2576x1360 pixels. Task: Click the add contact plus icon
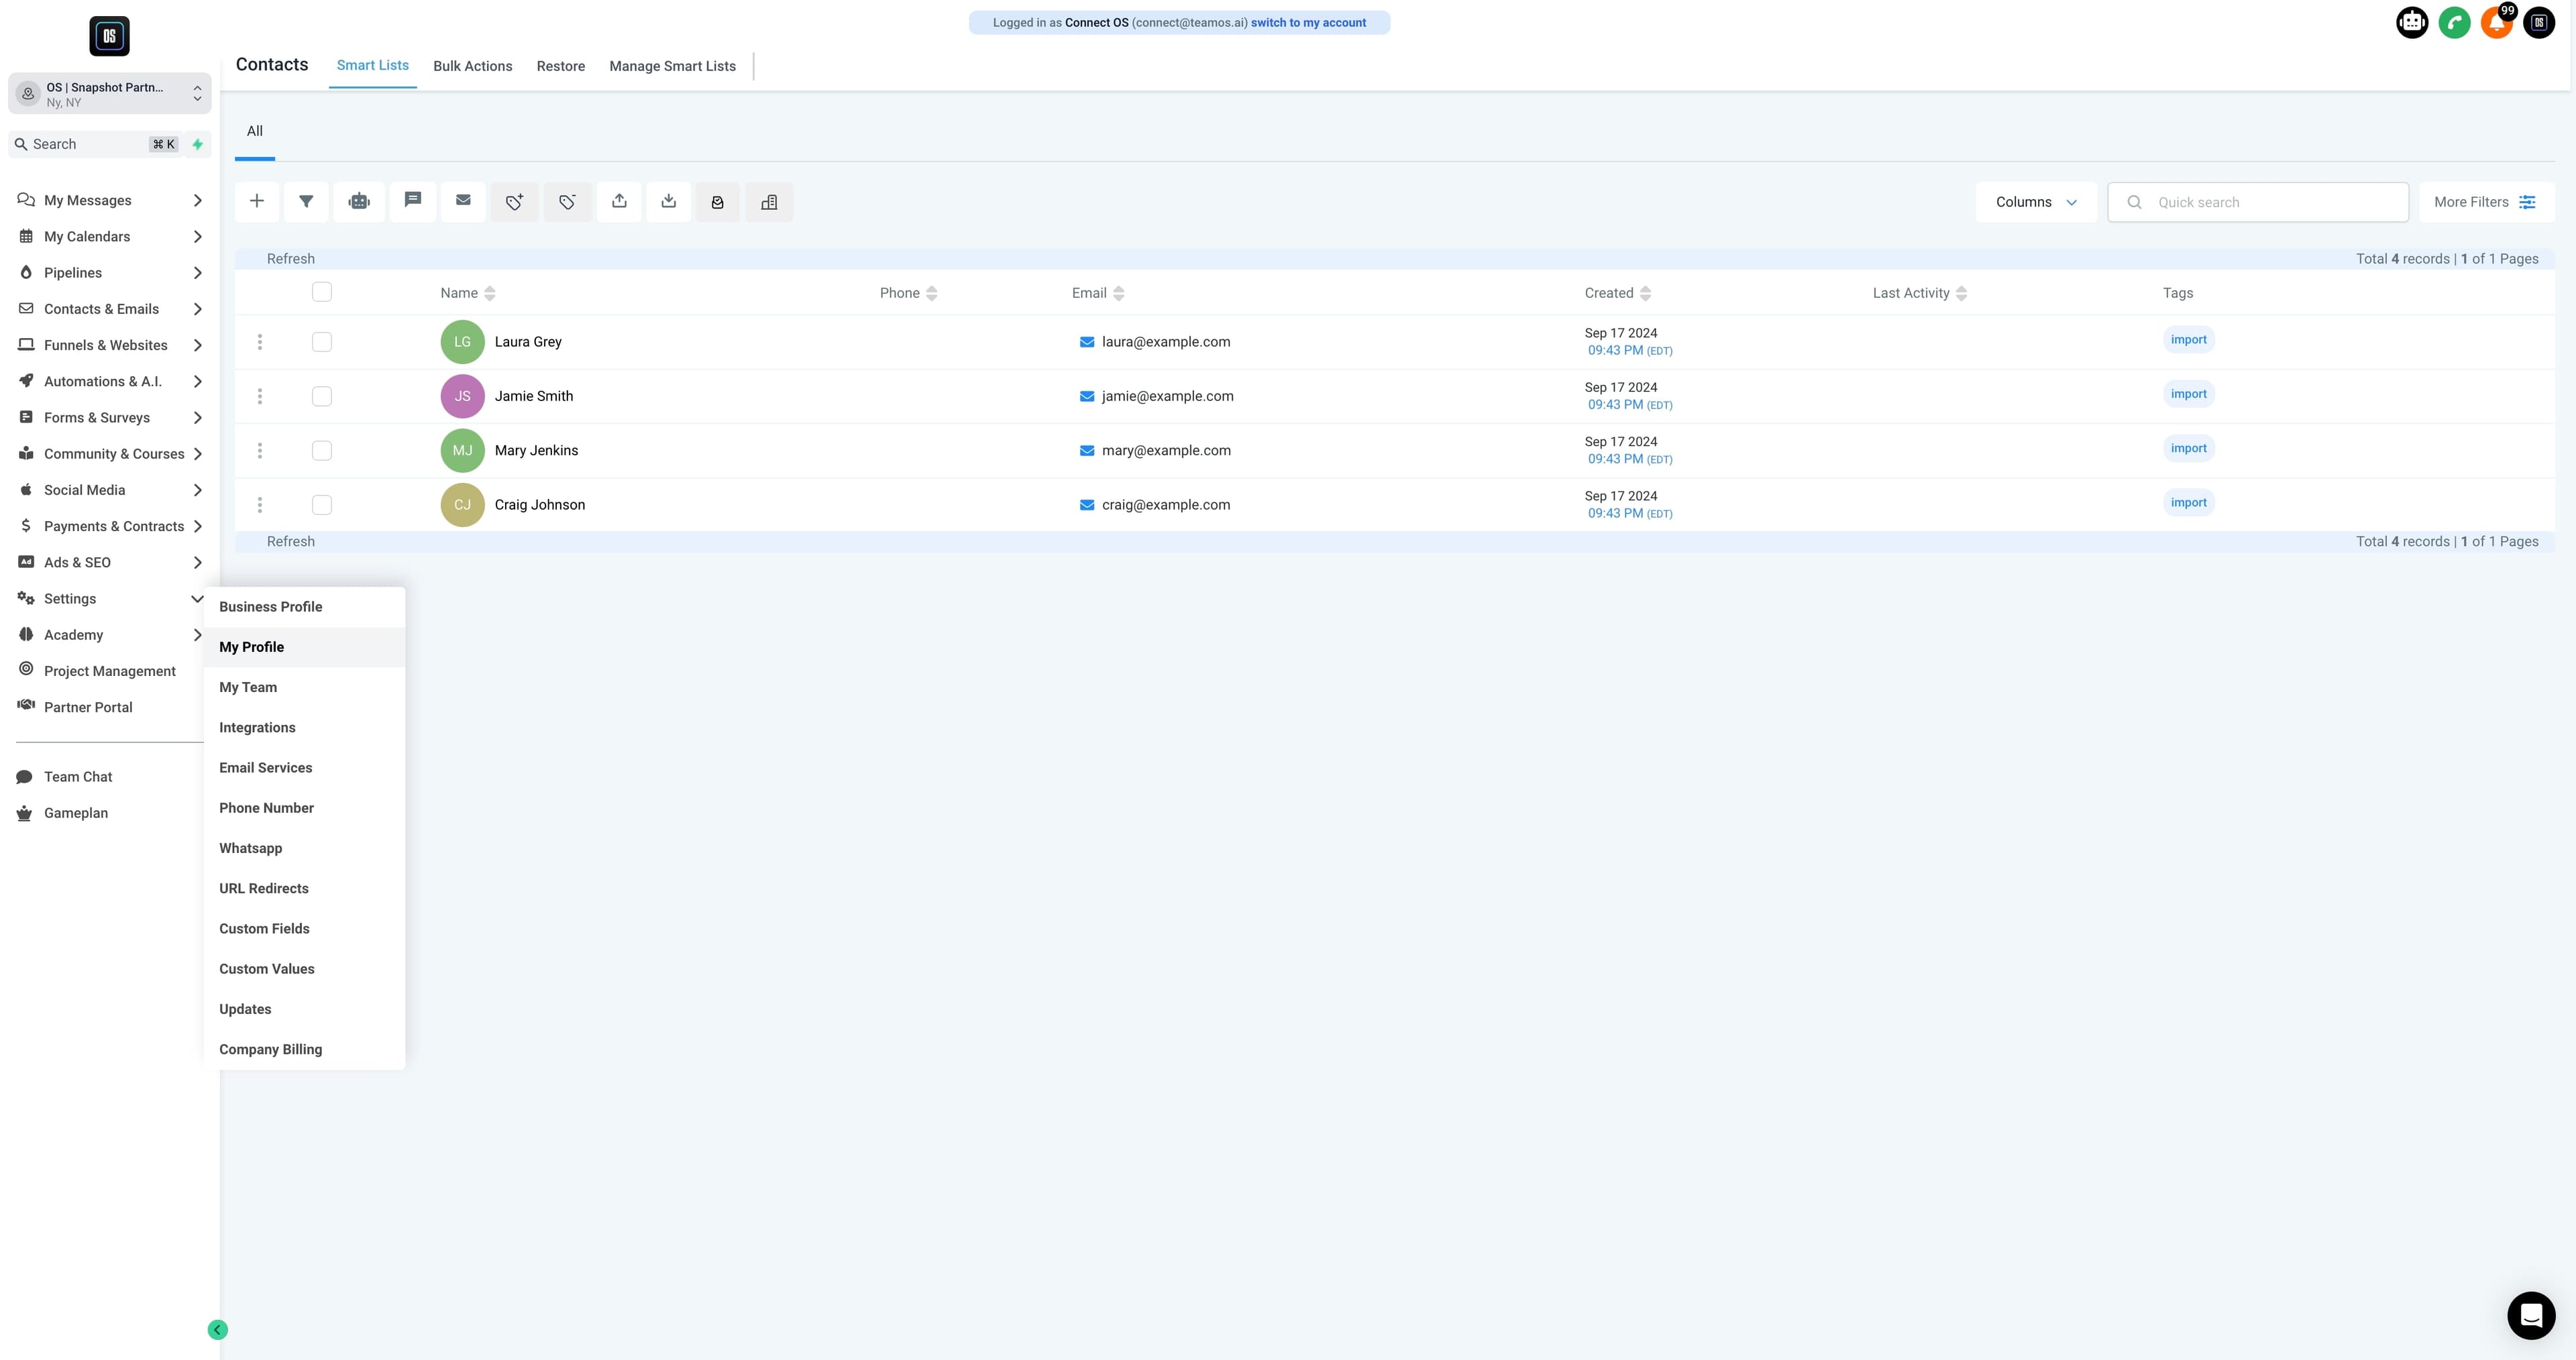[257, 201]
